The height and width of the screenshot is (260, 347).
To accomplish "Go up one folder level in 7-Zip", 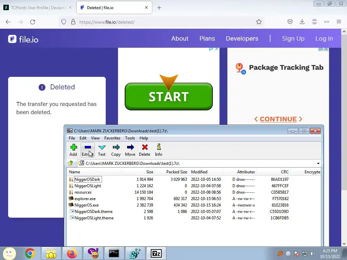I will point(71,164).
